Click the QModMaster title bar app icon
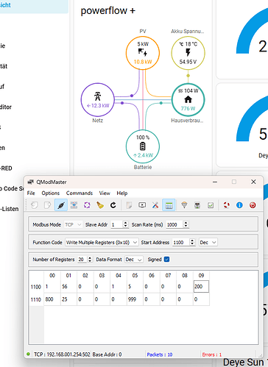 click(31, 182)
